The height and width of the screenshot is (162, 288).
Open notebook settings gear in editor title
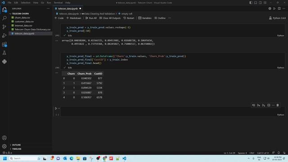click(x=270, y=9)
